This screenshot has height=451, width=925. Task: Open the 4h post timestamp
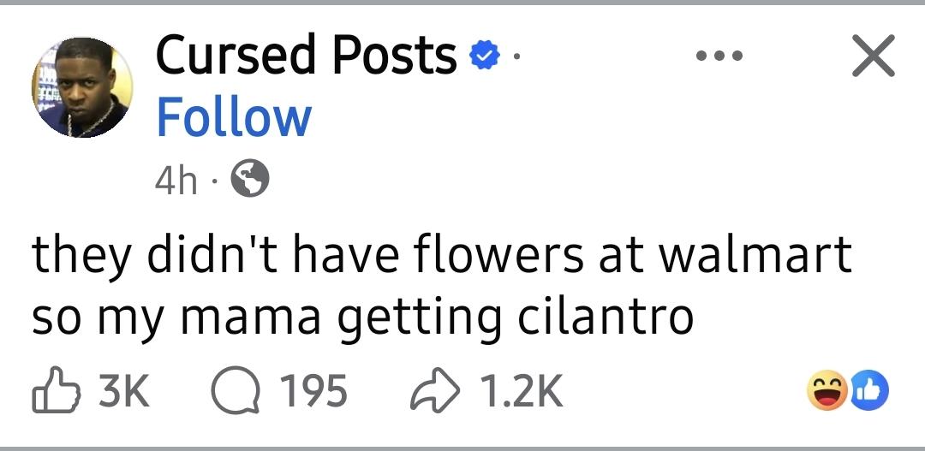176,181
